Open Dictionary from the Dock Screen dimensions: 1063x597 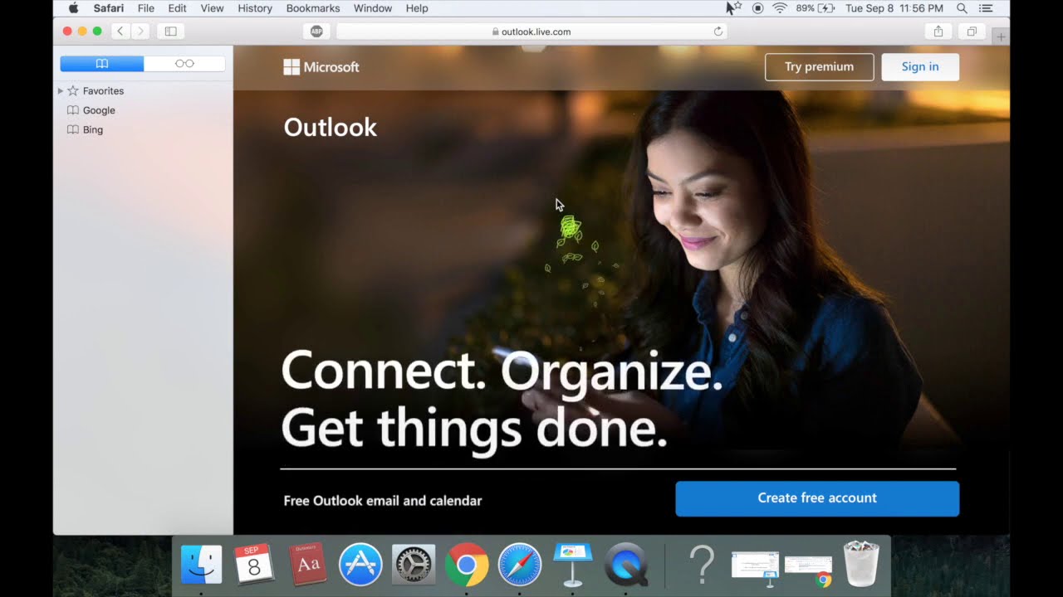coord(307,565)
